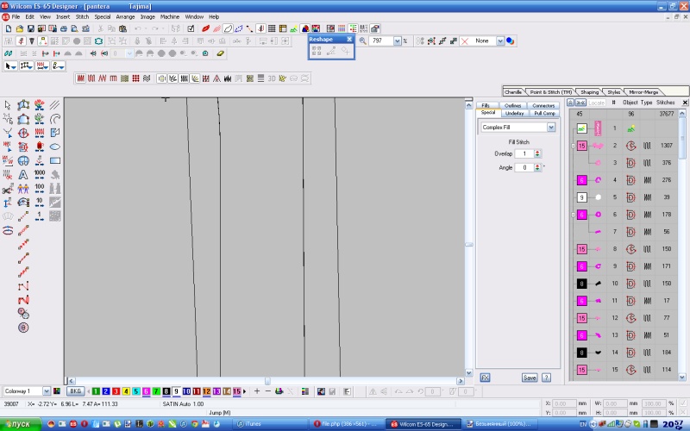Click the 3D stitch effect icon

coord(272,78)
